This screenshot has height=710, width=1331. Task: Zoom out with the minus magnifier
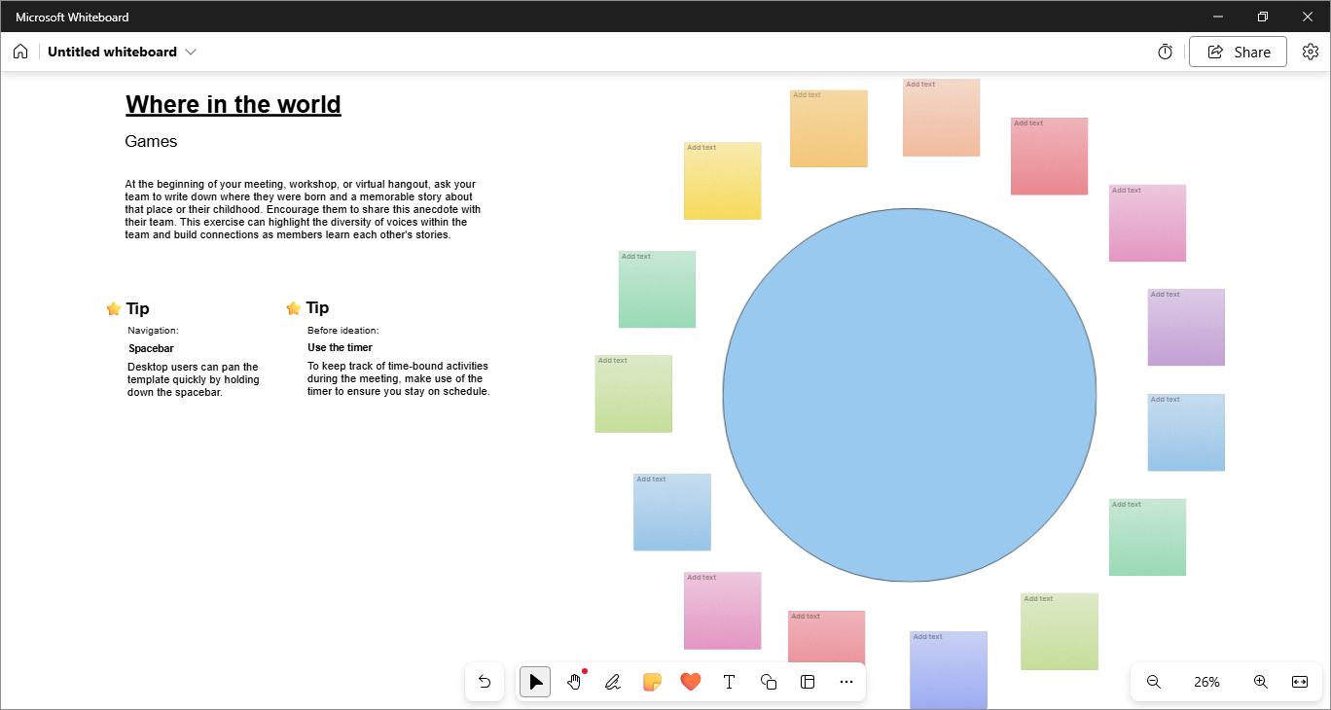point(1154,682)
